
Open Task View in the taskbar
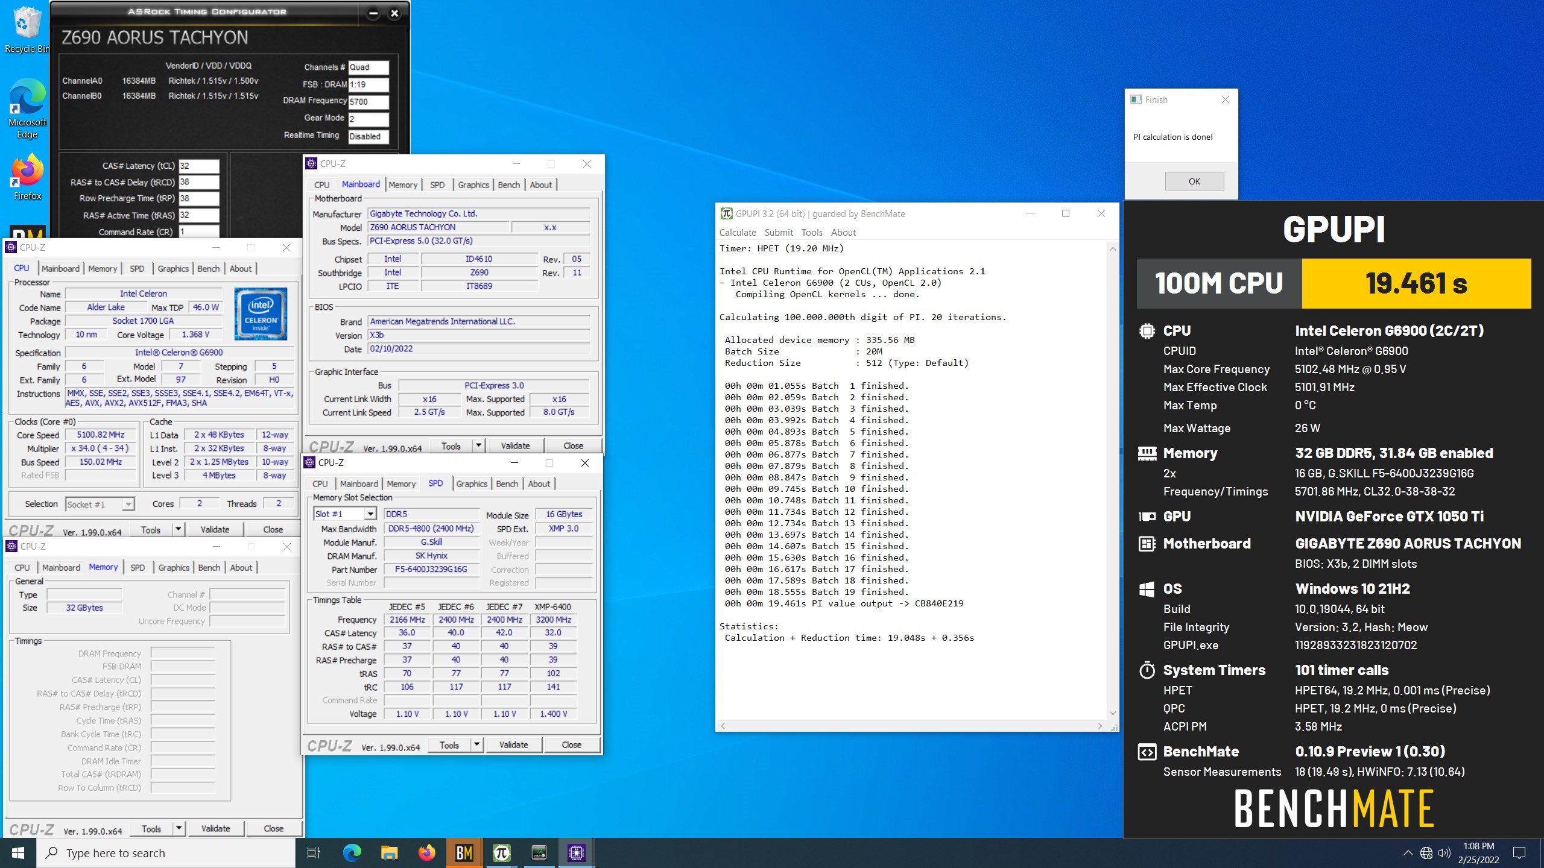point(314,853)
